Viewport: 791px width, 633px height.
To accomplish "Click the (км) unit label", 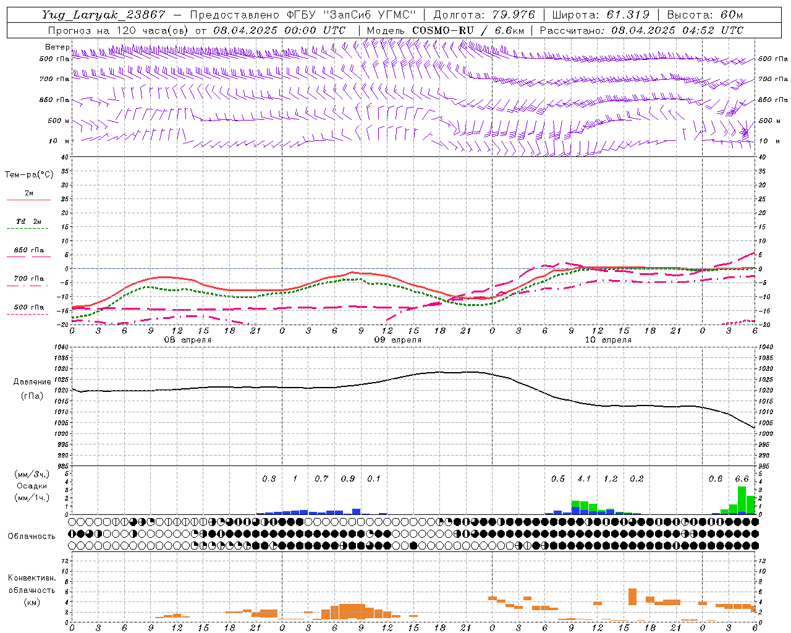I will coord(32,603).
